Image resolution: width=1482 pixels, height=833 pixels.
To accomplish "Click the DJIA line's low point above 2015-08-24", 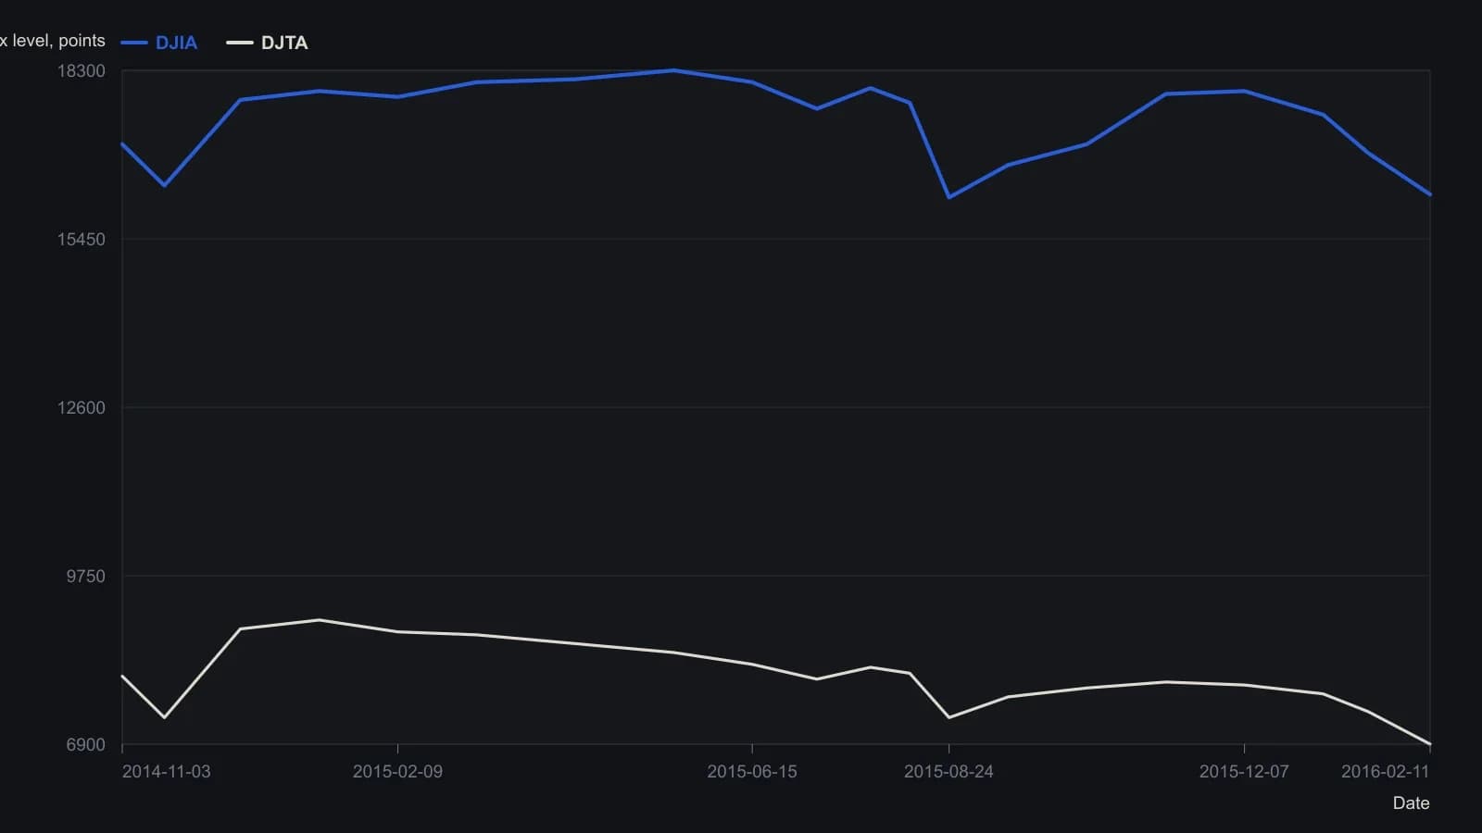I will tap(948, 197).
